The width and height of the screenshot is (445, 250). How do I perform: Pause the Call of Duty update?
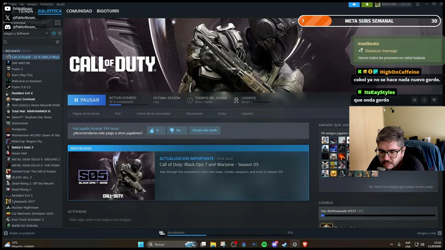click(x=87, y=100)
